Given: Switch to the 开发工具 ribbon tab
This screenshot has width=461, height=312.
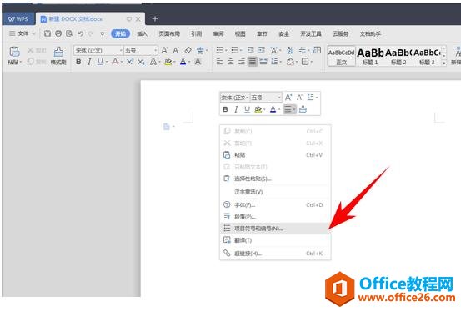Looking at the screenshot, I should [311, 34].
